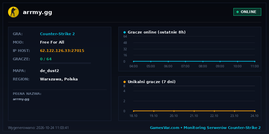Click the 19.10 data point on unique chart
The height and width of the screenshot is (134, 269).
tap(154, 111)
